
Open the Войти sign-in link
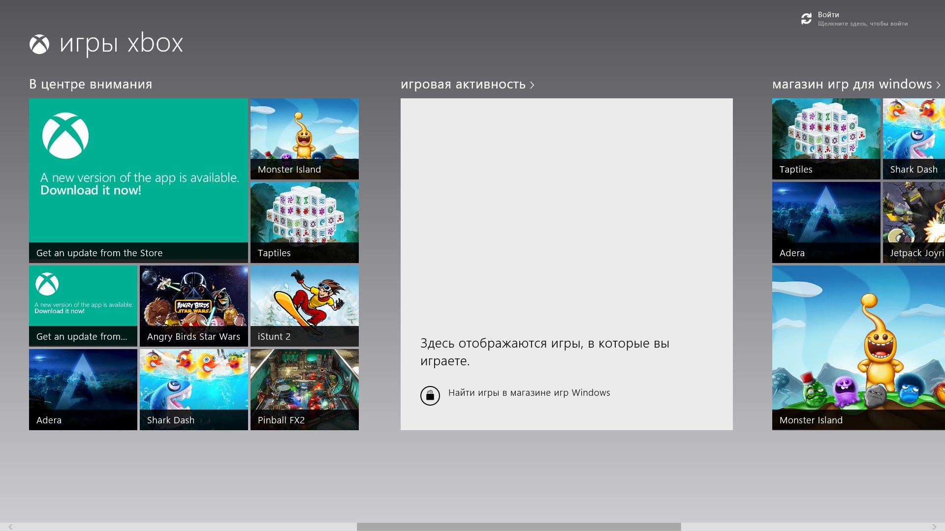click(x=828, y=15)
